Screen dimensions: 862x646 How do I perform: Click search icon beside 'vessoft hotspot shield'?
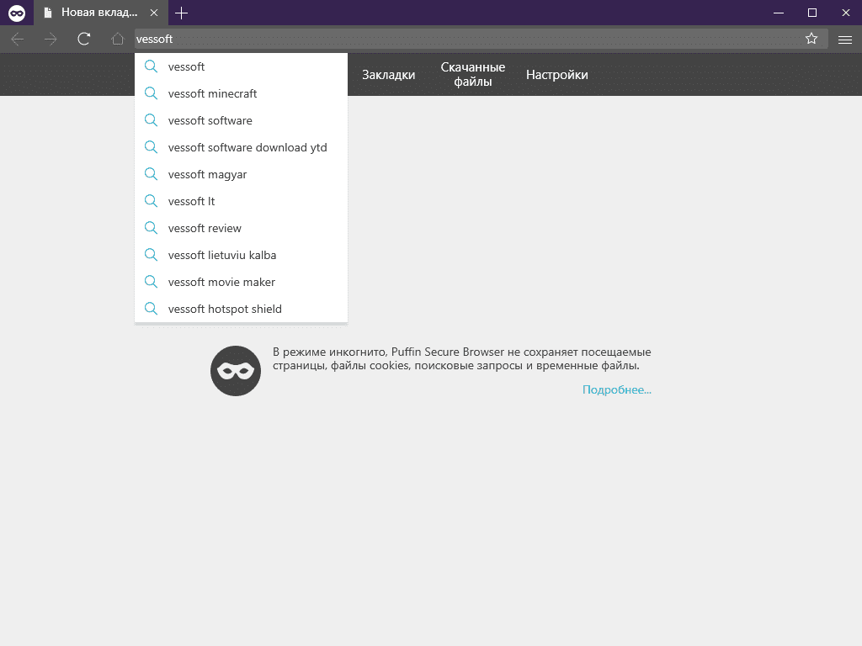[x=151, y=309]
